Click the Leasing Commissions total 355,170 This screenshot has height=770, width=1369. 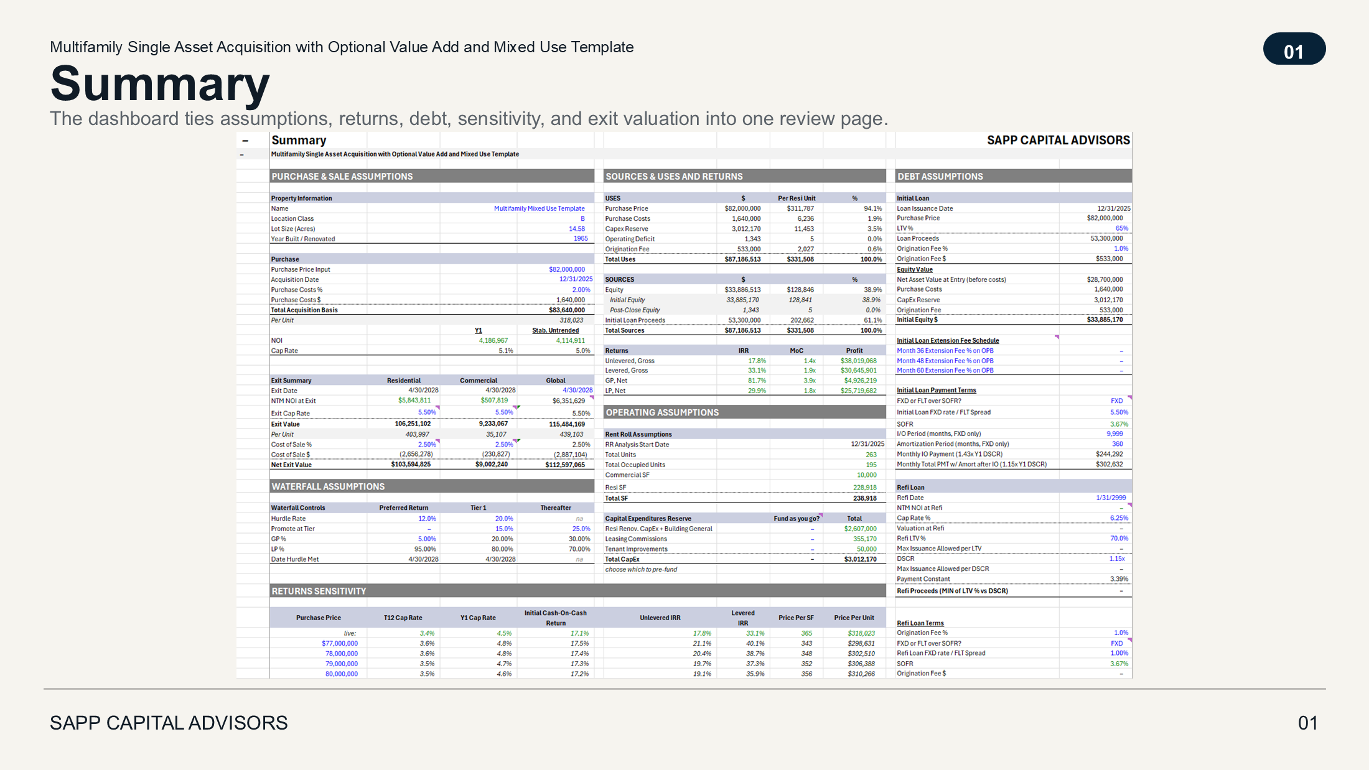pos(865,539)
